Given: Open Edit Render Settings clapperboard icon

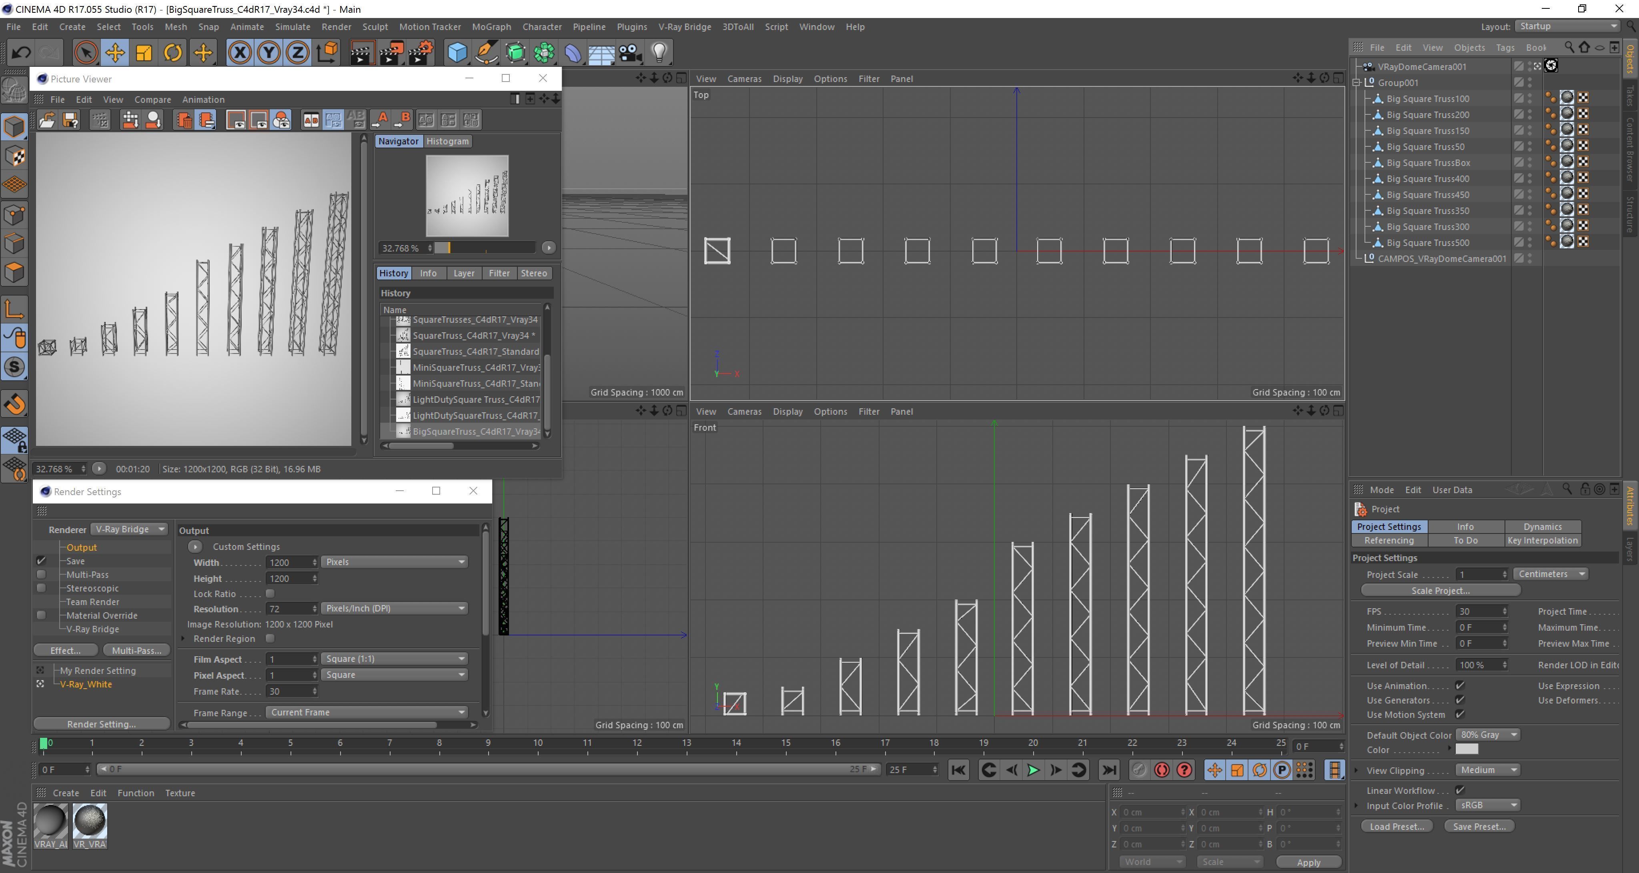Looking at the screenshot, I should coord(421,53).
